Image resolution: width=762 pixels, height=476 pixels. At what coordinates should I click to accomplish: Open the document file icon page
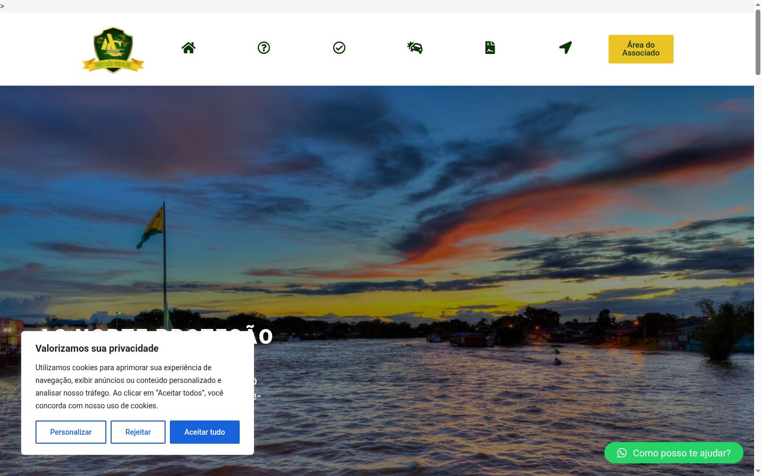[490, 48]
